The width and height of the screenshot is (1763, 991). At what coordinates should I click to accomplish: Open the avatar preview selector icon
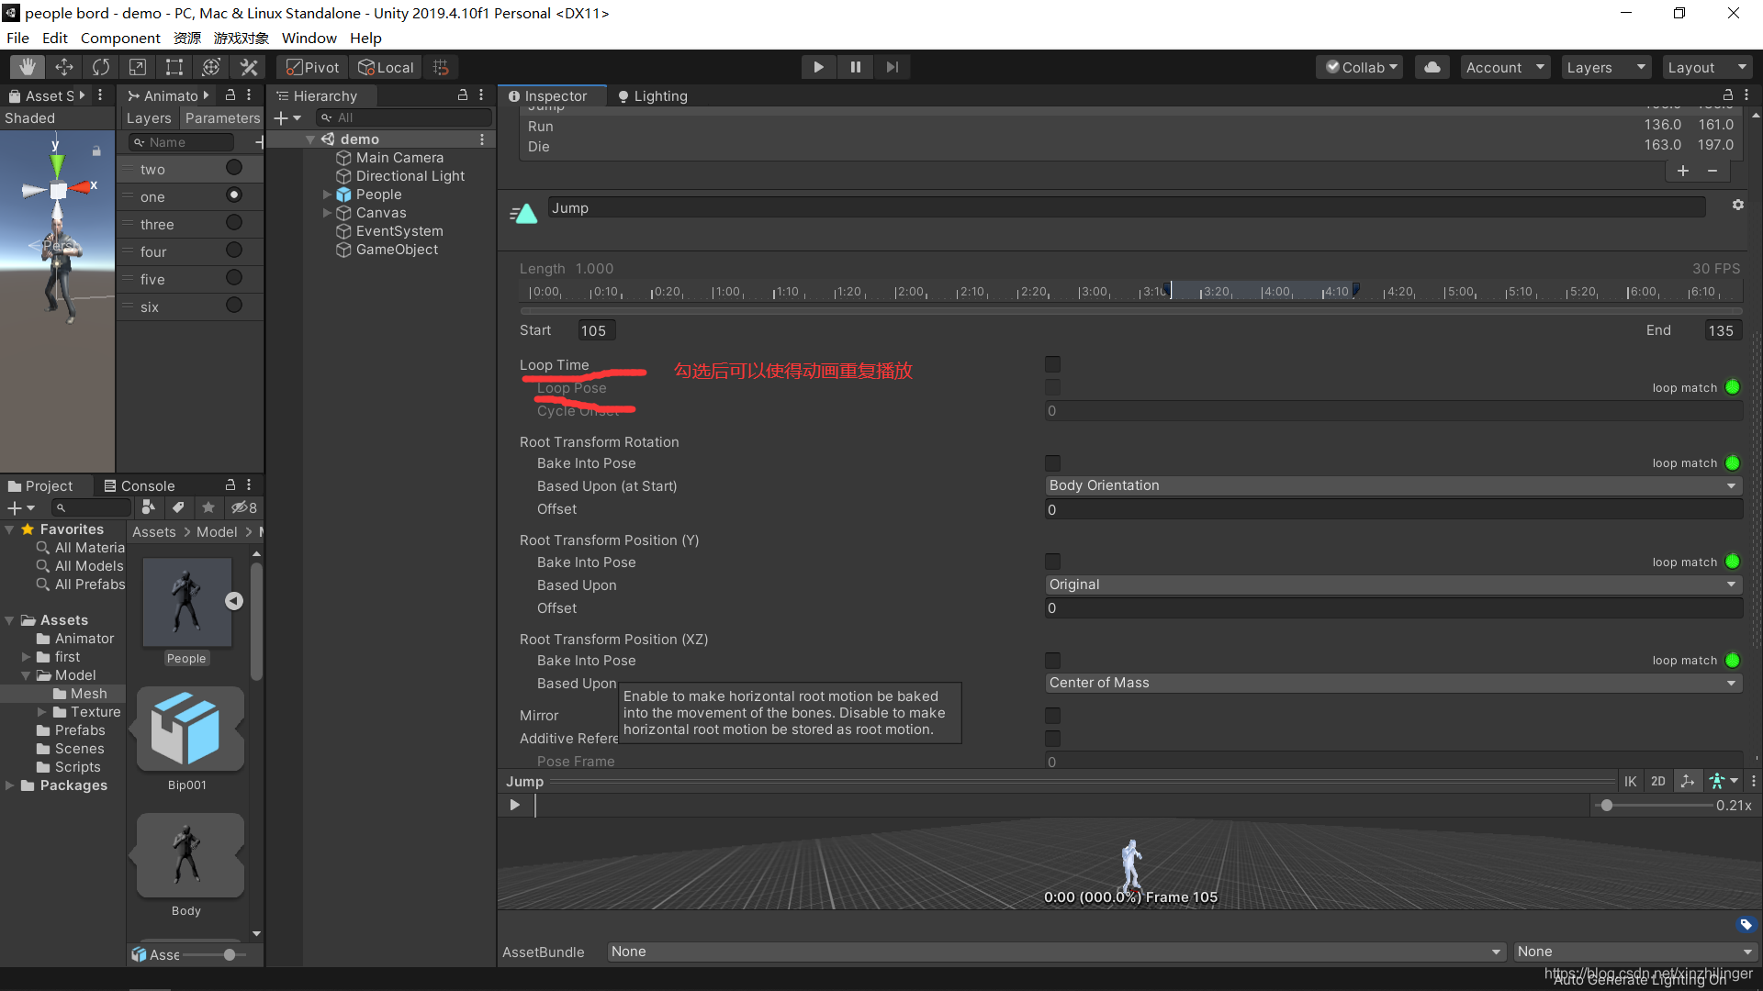(x=1724, y=782)
